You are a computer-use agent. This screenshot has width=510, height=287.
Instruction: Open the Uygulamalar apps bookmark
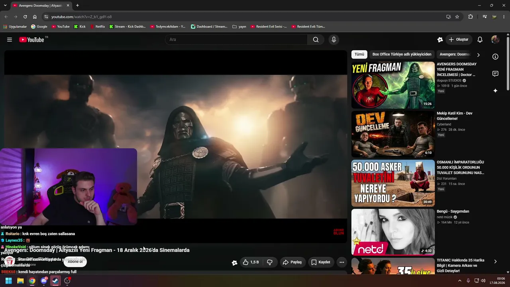15,27
